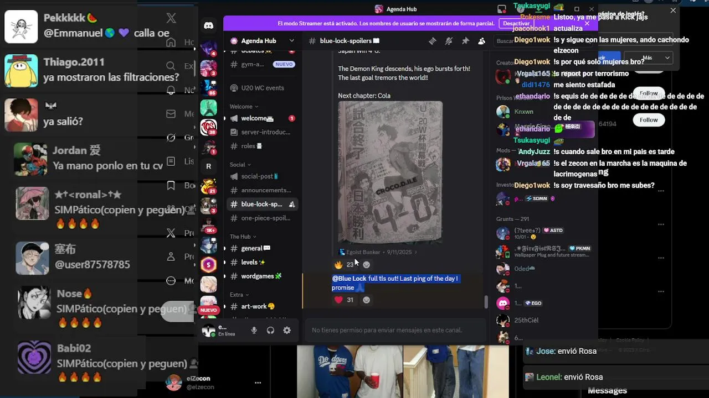709x398 pixels.
Task: Click the X logo in sidebar
Action: (x=171, y=18)
